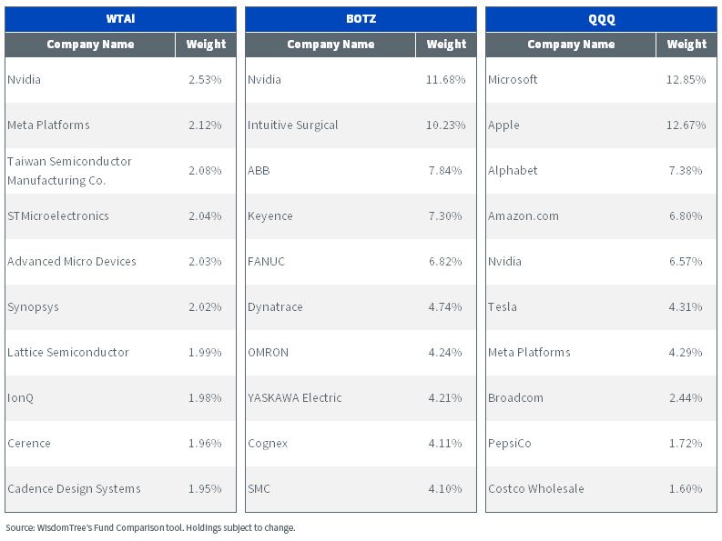The width and height of the screenshot is (722, 541).
Task: Click the 11.68% weight for Nvidia
Action: point(445,80)
